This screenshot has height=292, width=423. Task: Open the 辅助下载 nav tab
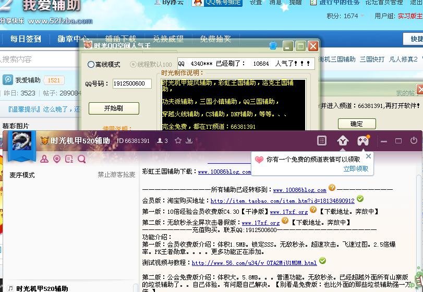[120, 39]
